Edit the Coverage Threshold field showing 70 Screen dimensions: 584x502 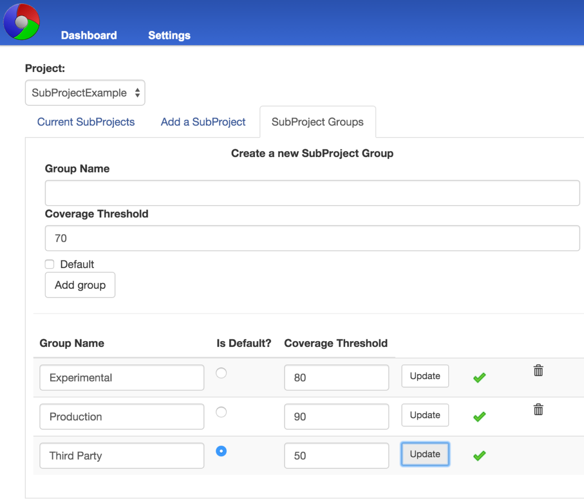(x=312, y=238)
